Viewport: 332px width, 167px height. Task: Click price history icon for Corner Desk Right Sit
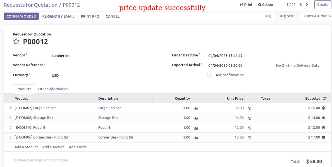250,138
